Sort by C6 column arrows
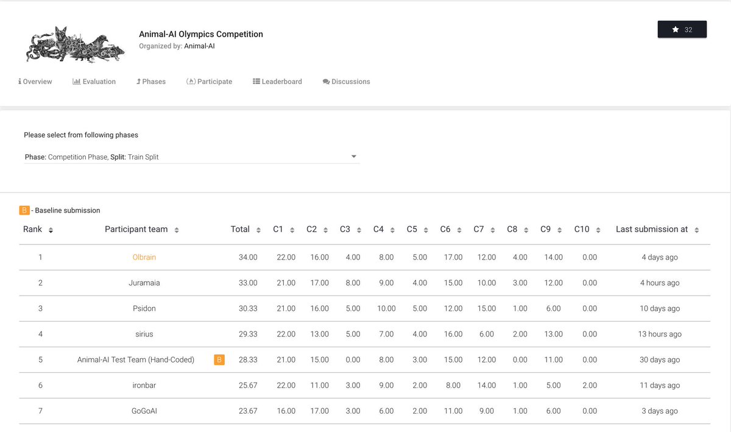The height and width of the screenshot is (432, 731). click(x=459, y=230)
